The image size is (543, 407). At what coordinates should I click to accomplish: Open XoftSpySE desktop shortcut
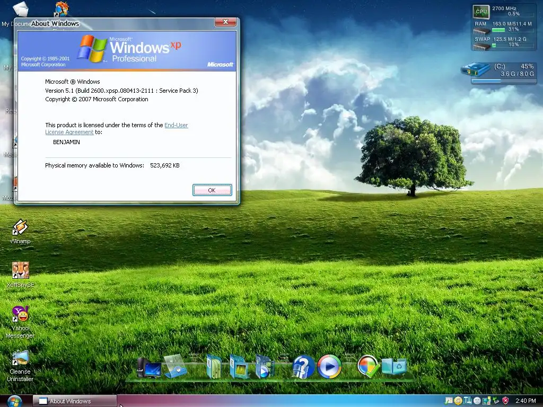[x=21, y=275]
